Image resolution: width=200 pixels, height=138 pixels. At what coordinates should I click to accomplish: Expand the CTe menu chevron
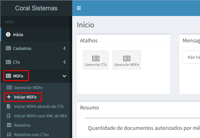click(x=64, y=62)
